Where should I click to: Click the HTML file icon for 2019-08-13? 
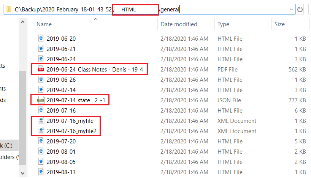[41, 172]
